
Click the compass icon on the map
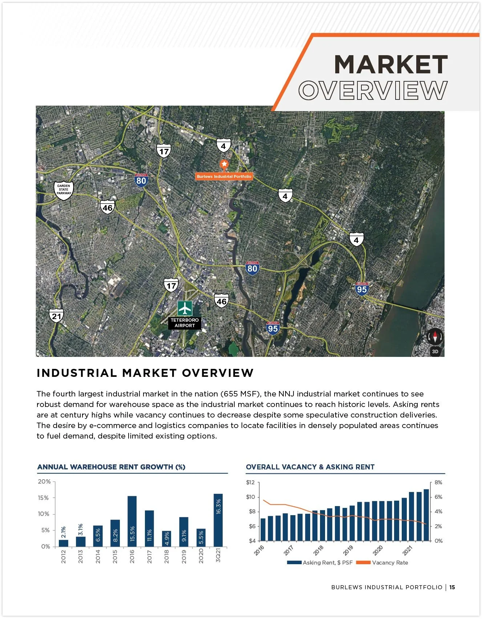coord(435,337)
